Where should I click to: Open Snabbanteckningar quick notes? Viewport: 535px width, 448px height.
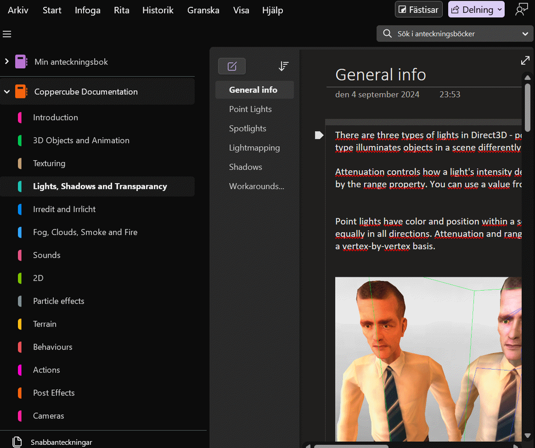tap(62, 442)
